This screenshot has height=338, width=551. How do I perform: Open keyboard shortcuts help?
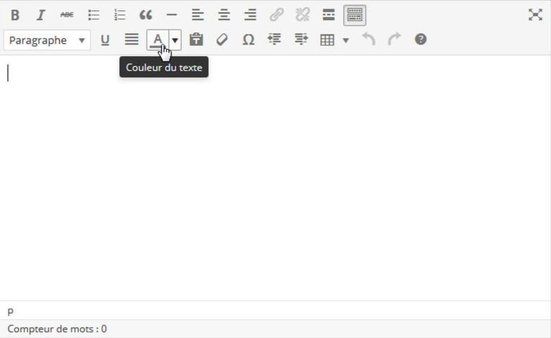click(x=420, y=39)
